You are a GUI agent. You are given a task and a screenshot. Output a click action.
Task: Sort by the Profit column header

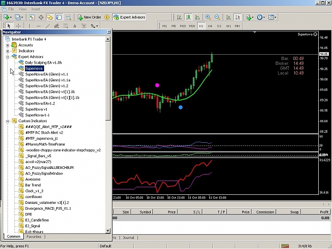(316, 212)
